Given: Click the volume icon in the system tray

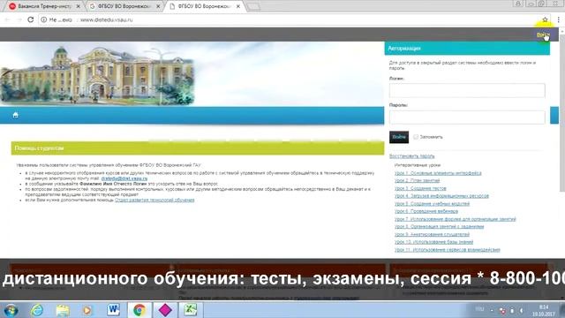Looking at the screenshot, I should [x=522, y=310].
